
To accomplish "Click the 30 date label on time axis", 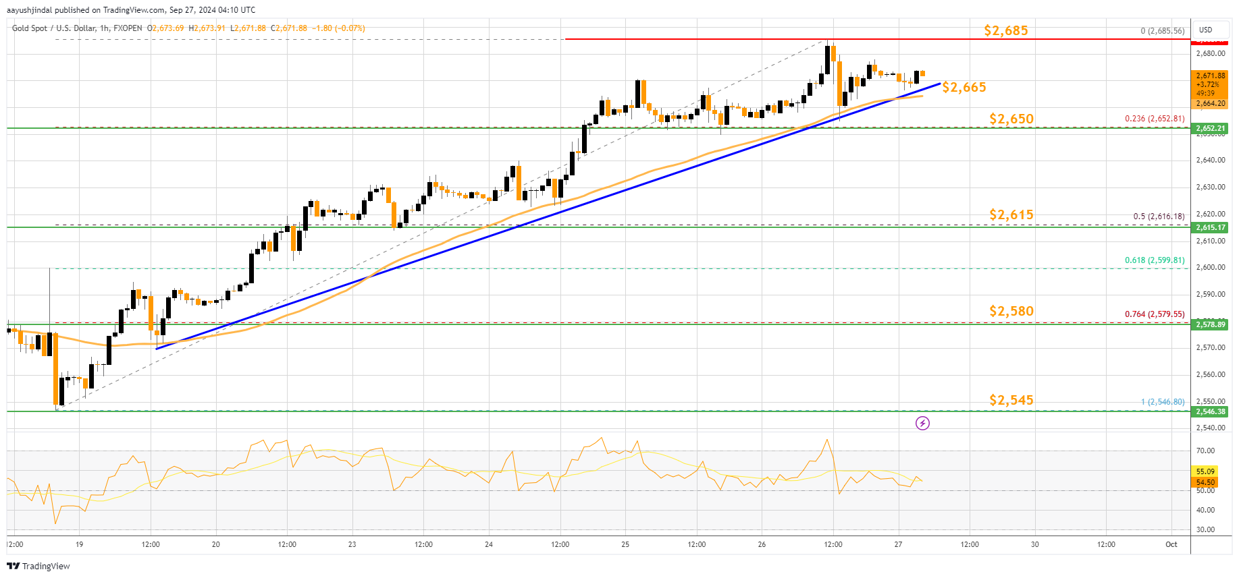I will point(1035,544).
